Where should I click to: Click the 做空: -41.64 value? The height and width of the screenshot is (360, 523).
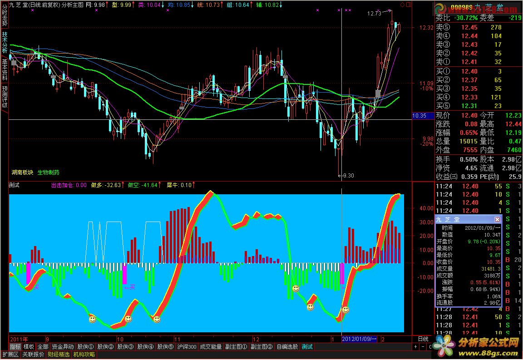tap(144, 185)
